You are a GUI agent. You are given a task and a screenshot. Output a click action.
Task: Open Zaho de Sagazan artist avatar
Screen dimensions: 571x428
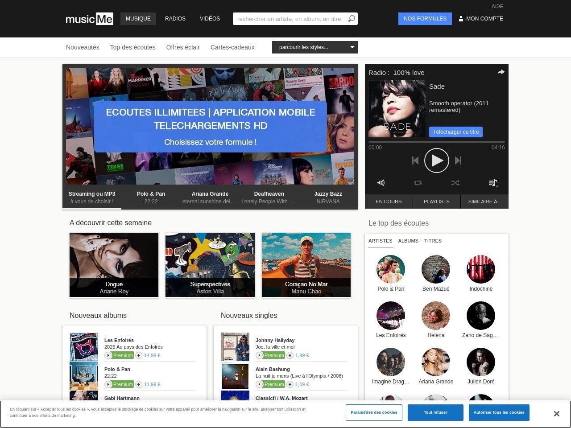click(x=481, y=316)
